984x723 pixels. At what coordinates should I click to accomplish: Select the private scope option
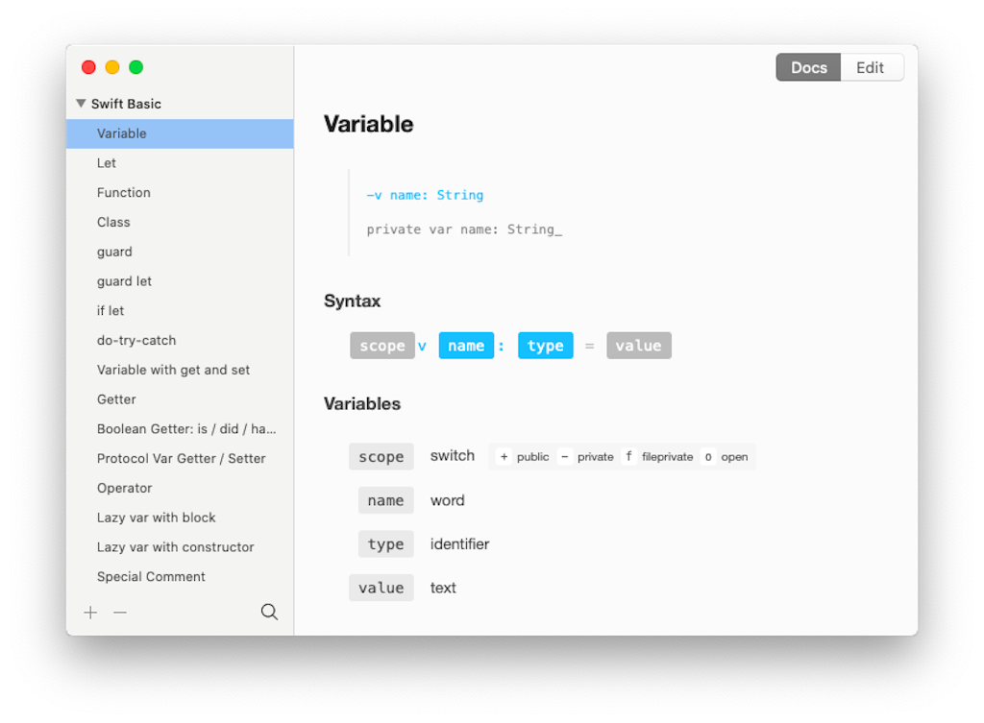(x=588, y=456)
